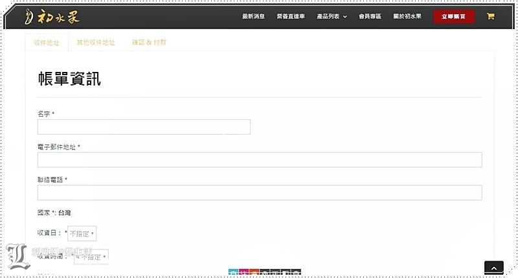Switch to the 收件地址 tab
The image size is (518, 278).
click(x=46, y=42)
